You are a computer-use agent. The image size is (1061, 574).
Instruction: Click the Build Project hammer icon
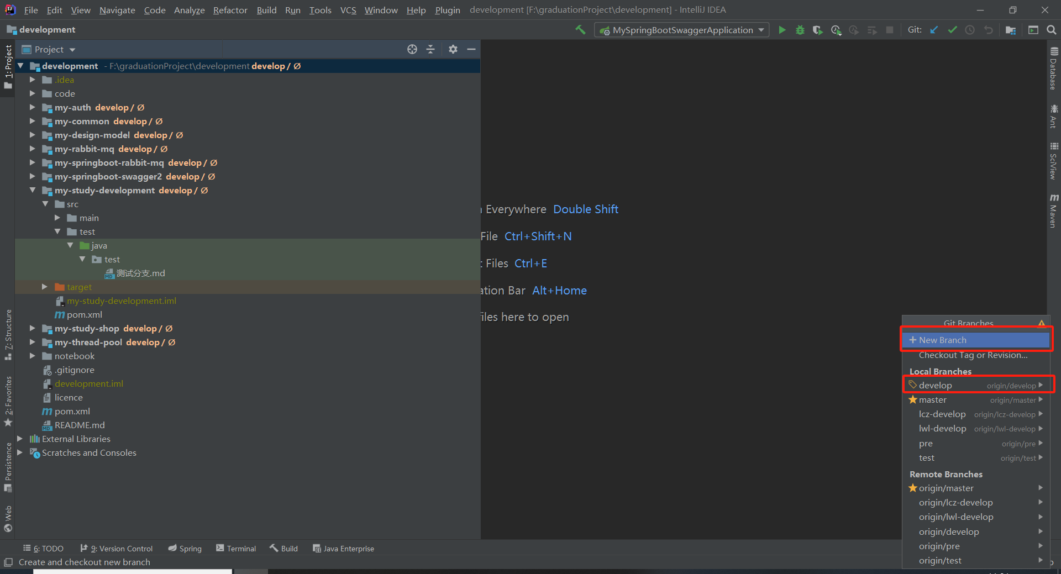[x=580, y=30]
